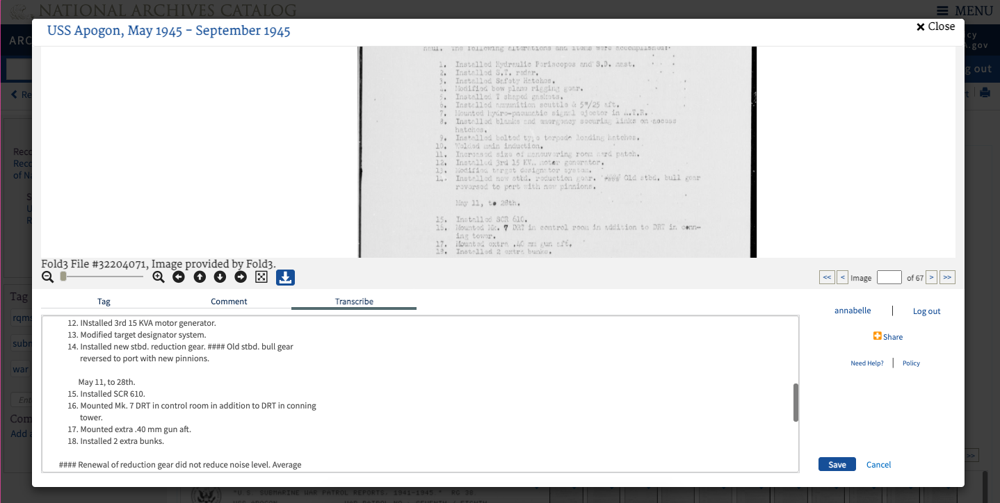Click the zoom out magnifier icon
1000x503 pixels.
(47, 277)
